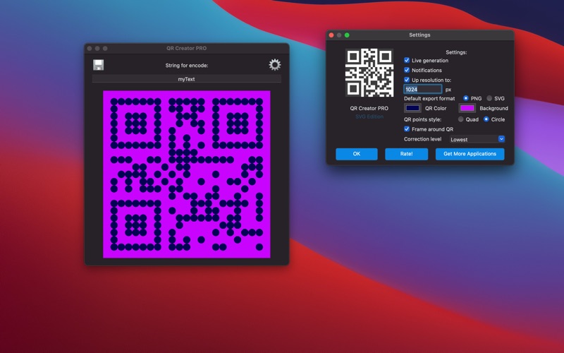Click the floppy disk save icon
Screen dimensions: 564x353
pyautogui.click(x=99, y=65)
